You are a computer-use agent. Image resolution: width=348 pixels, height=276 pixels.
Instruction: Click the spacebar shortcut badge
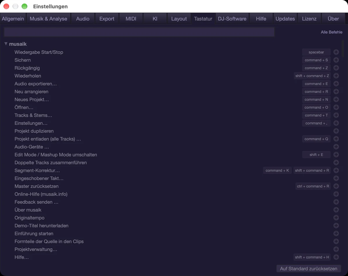pyautogui.click(x=316, y=52)
